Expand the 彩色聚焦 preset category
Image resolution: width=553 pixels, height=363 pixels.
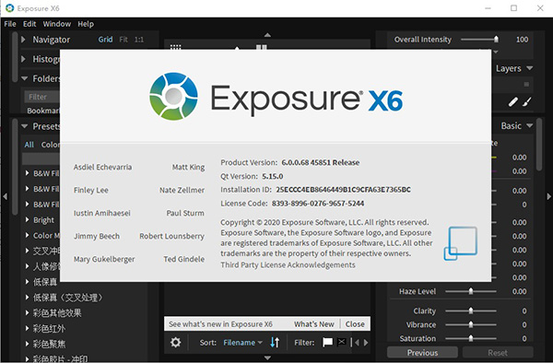[x=27, y=344]
